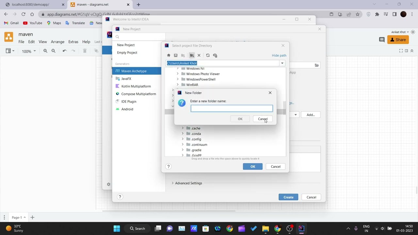Click the Hide path link
The width and height of the screenshot is (418, 235).
click(279, 55)
